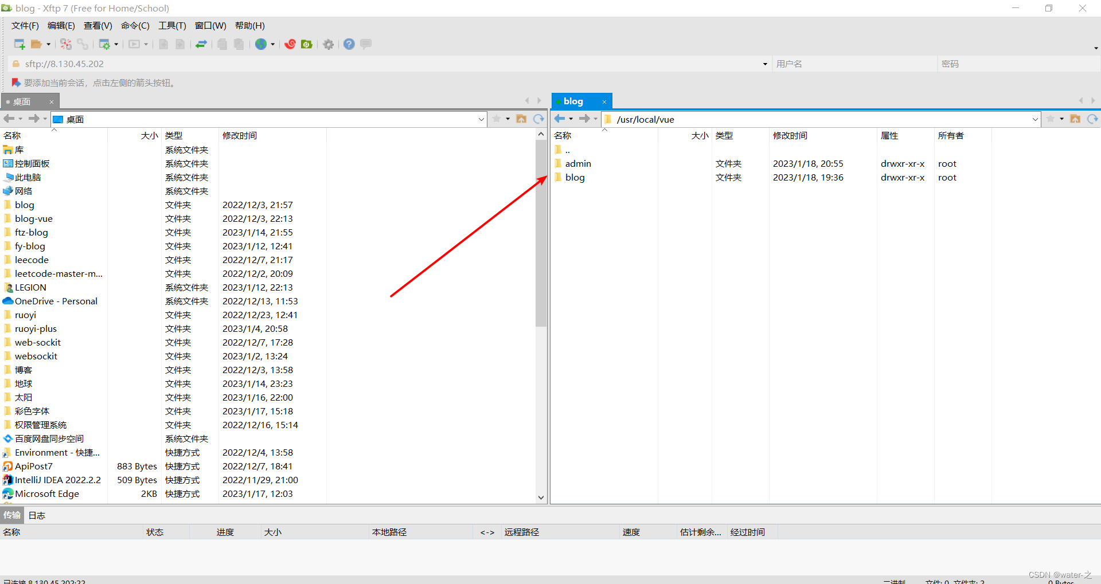Click the green Xftp folder icon
Image resolution: width=1101 pixels, height=584 pixels.
click(x=307, y=44)
